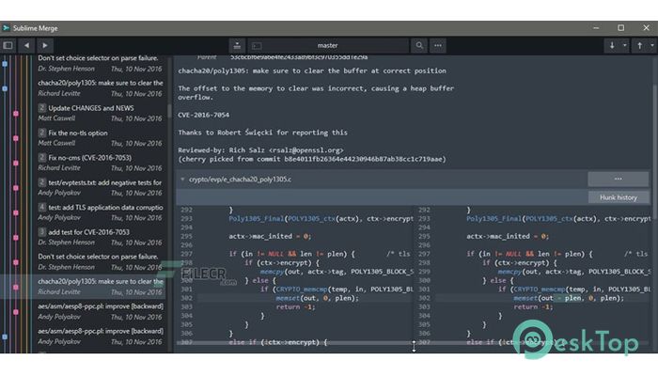
Task: Select commit Fix the no-tls option
Action: click(101, 138)
